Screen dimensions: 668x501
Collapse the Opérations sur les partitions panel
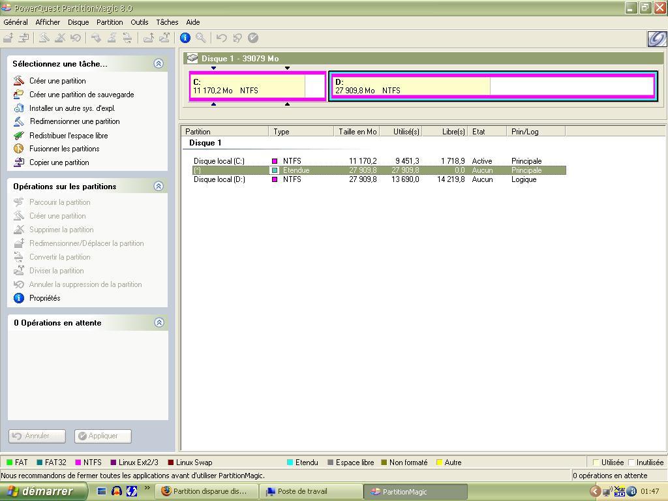tap(159, 186)
